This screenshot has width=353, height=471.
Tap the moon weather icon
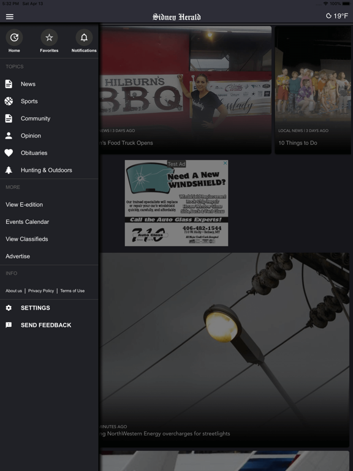tap(328, 16)
